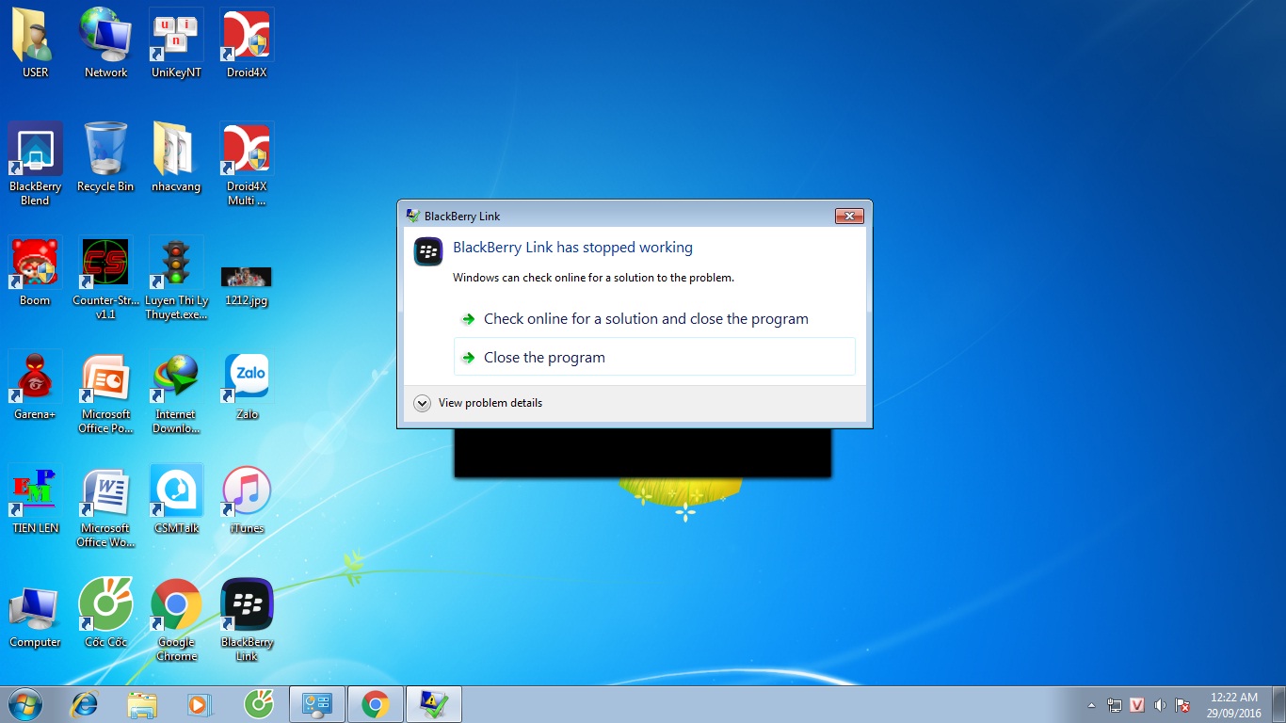Switch to the Control Panel taskbar window
Screen dimensions: 1286x723
[317, 704]
